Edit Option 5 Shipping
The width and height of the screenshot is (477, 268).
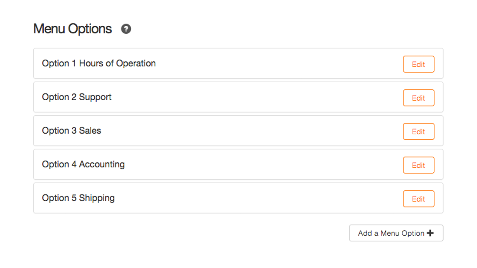(x=418, y=199)
